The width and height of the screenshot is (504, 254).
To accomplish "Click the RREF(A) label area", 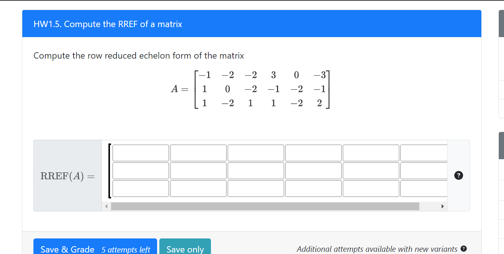I will click(68, 175).
